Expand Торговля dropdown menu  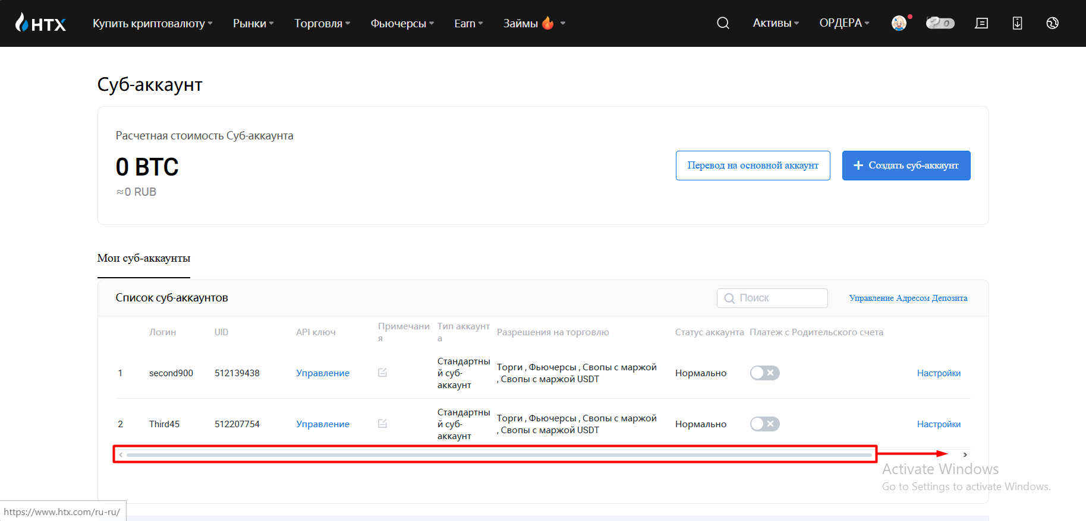pos(322,23)
